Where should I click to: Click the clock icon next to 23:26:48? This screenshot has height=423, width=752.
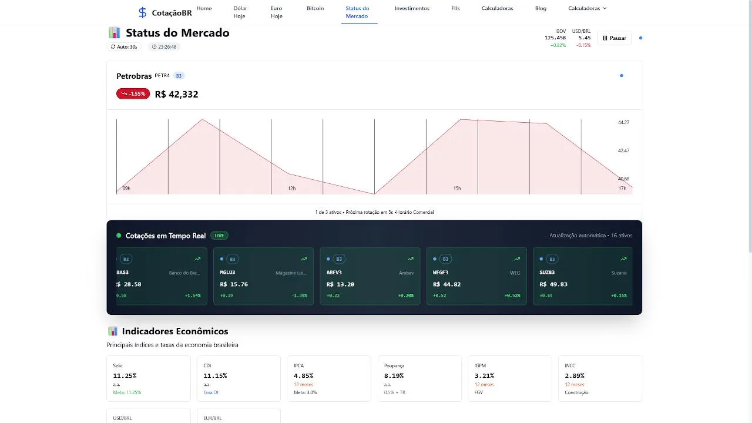[x=154, y=46]
